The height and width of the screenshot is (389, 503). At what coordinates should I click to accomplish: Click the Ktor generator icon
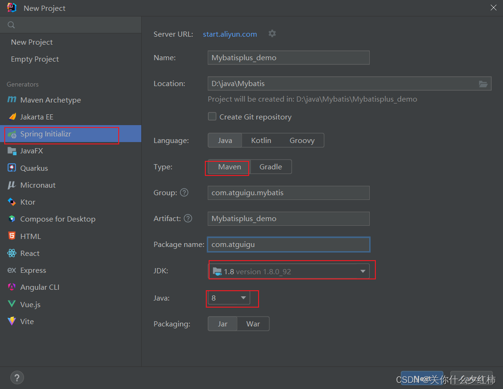(x=12, y=202)
